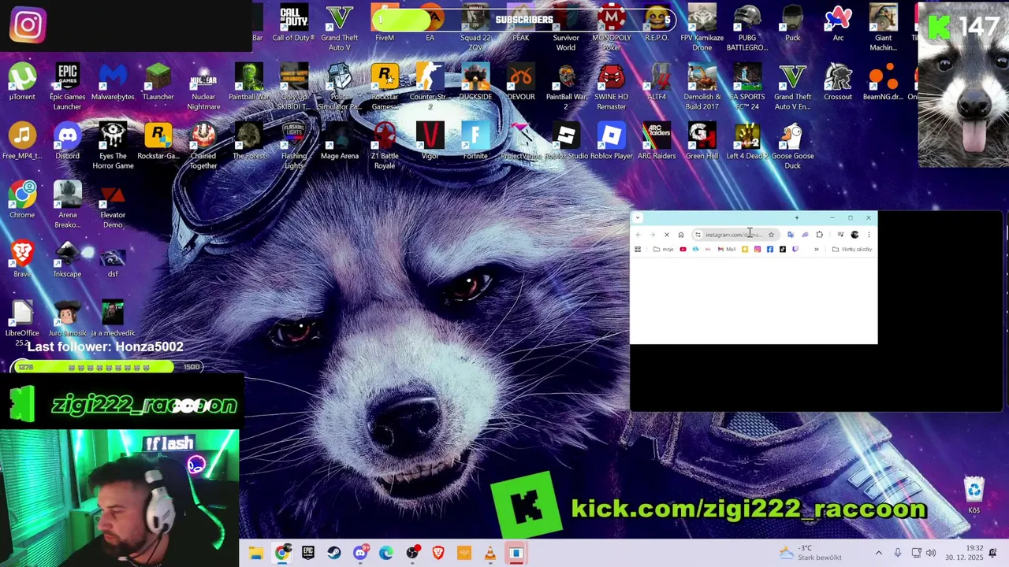Select the Fortnite desktop icon

pyautogui.click(x=475, y=142)
